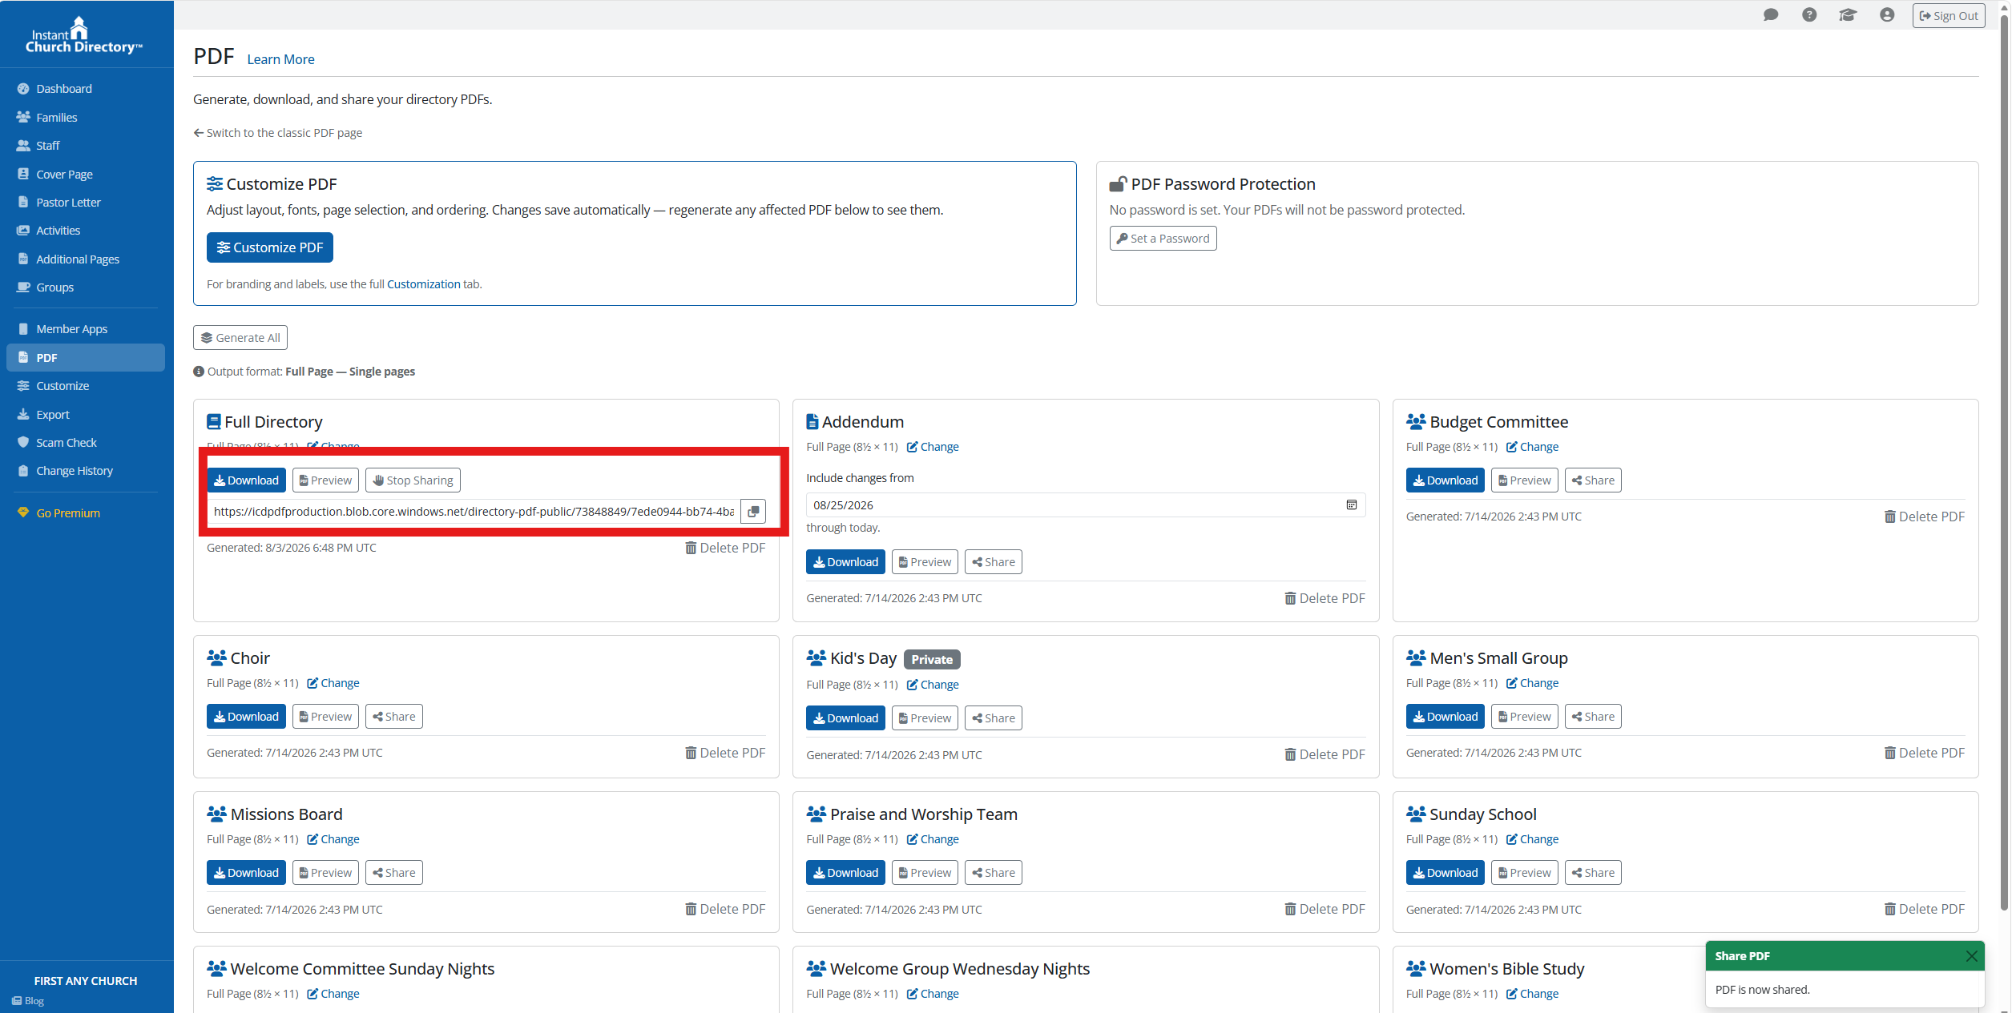Click the blue Customize PDF button
Viewport: 2012px width, 1013px height.
coord(270,247)
